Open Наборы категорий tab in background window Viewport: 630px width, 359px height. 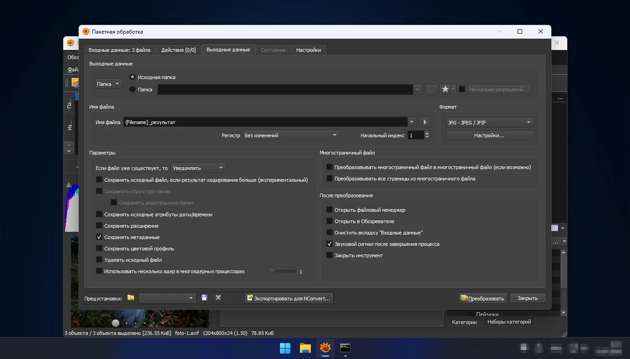[509, 322]
